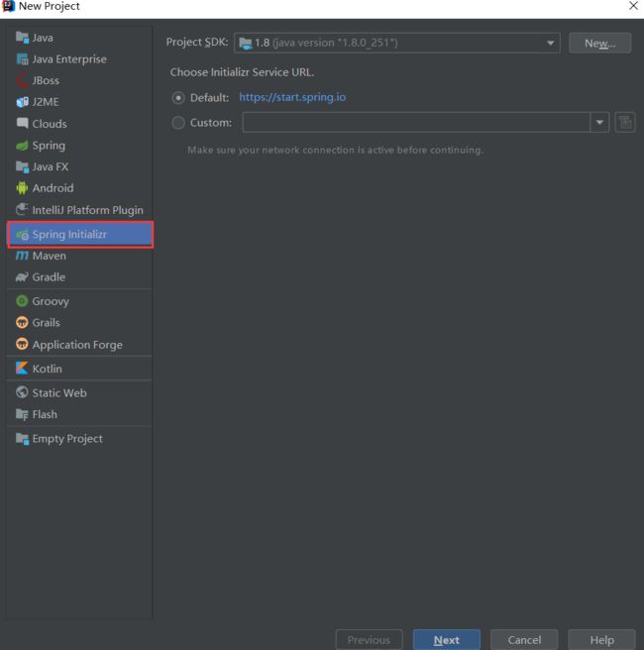Click the IntelliJ logo in title bar
Screen dimensions: 644x650
pyautogui.click(x=8, y=6)
